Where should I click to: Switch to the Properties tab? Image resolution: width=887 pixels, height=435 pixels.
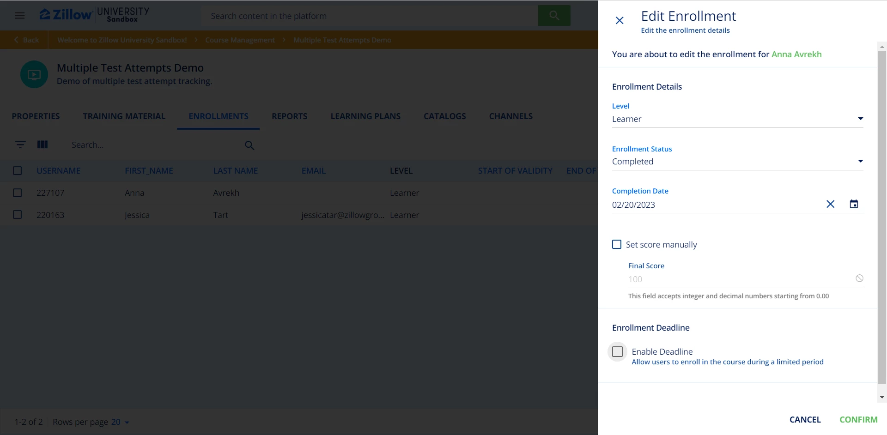(x=36, y=116)
